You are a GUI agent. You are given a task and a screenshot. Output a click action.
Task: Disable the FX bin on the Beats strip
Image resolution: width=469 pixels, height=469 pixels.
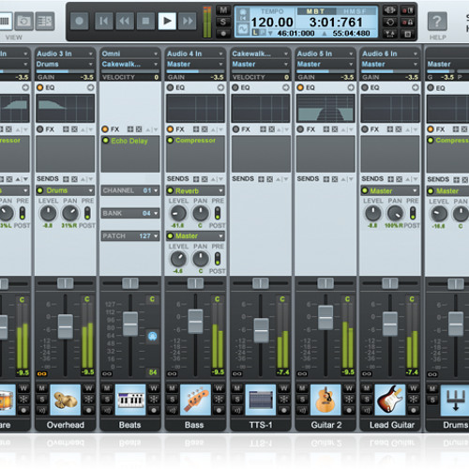tap(105, 129)
